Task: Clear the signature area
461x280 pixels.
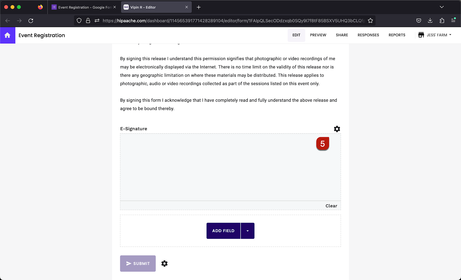Action: click(331, 206)
